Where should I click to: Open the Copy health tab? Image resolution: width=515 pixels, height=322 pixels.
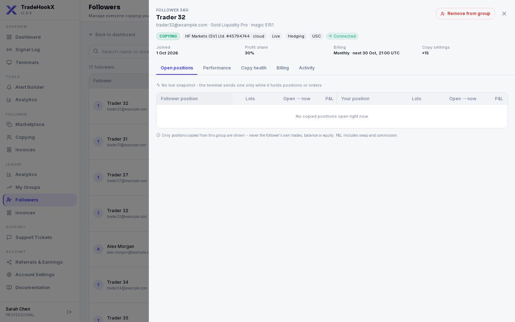[x=254, y=68]
